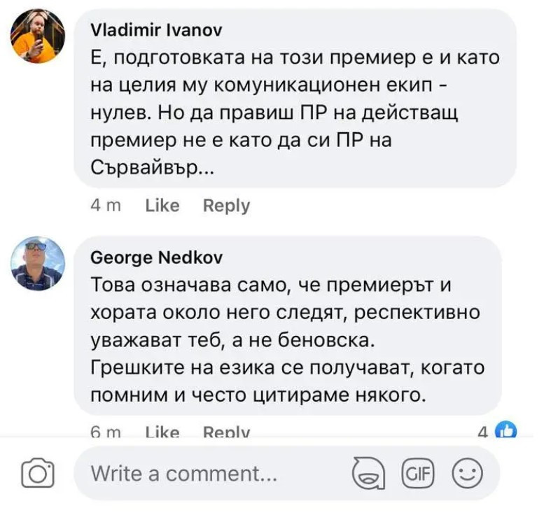Open George Nedkov's profile name link
544x522 pixels.
point(157,258)
